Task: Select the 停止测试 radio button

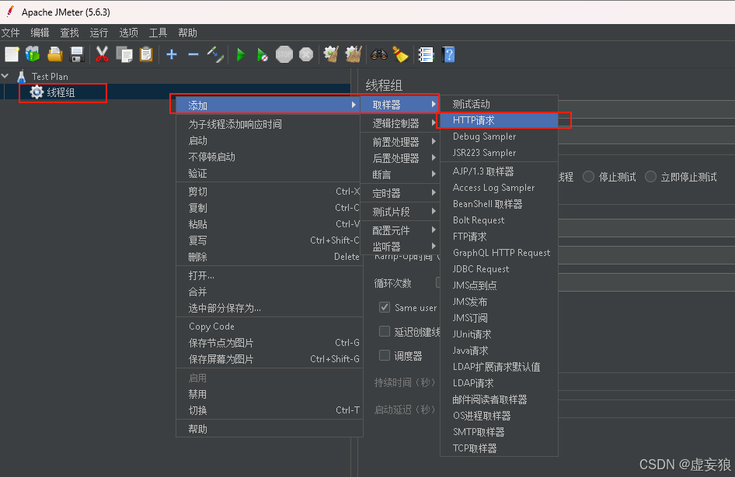Action: [588, 177]
